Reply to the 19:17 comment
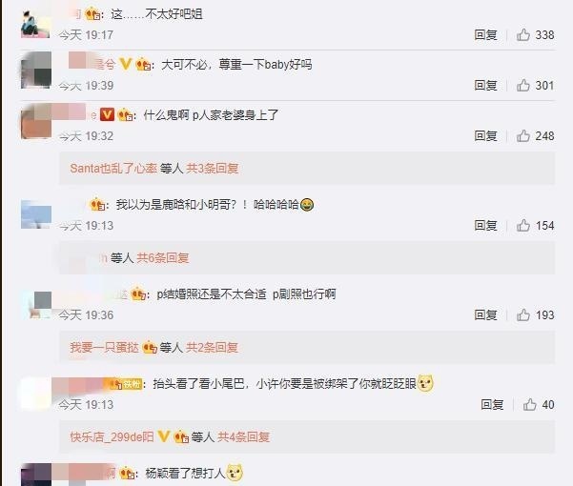 pyautogui.click(x=485, y=35)
